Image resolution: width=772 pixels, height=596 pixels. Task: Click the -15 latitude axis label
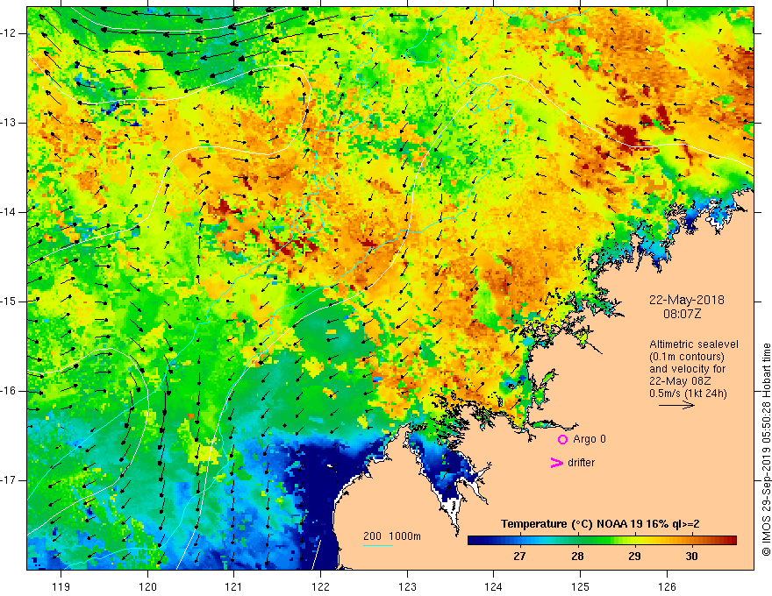point(9,302)
